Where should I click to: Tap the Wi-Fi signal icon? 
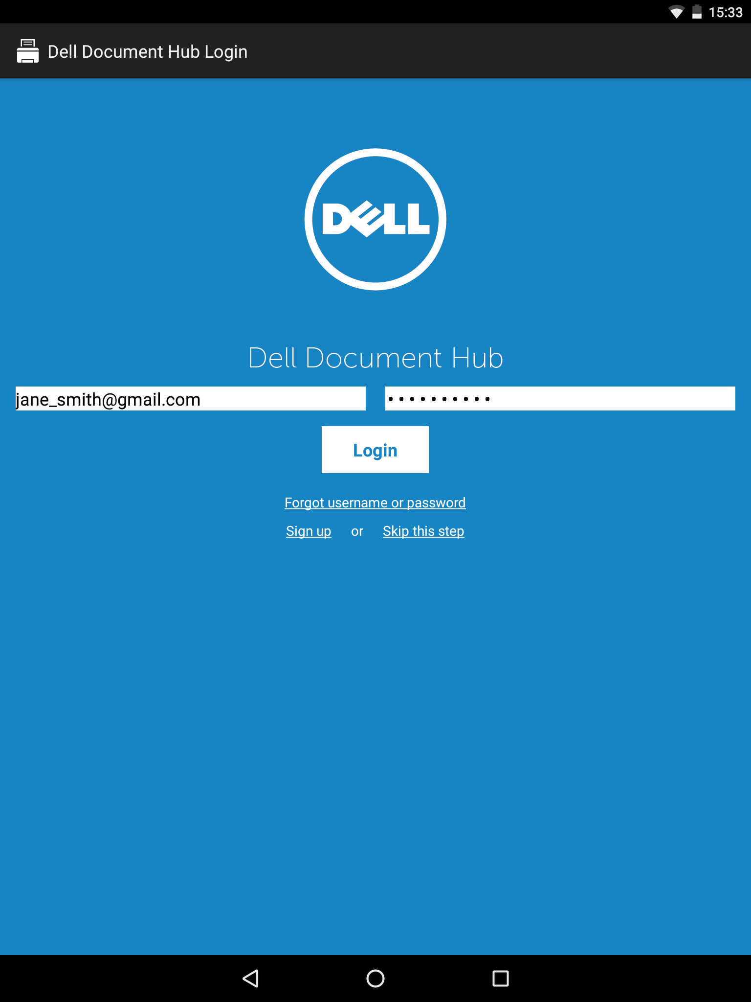(677, 12)
